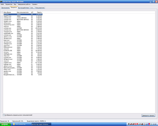Click the 22:00 clock in tray
158x126 pixels.
[x=155, y=124]
